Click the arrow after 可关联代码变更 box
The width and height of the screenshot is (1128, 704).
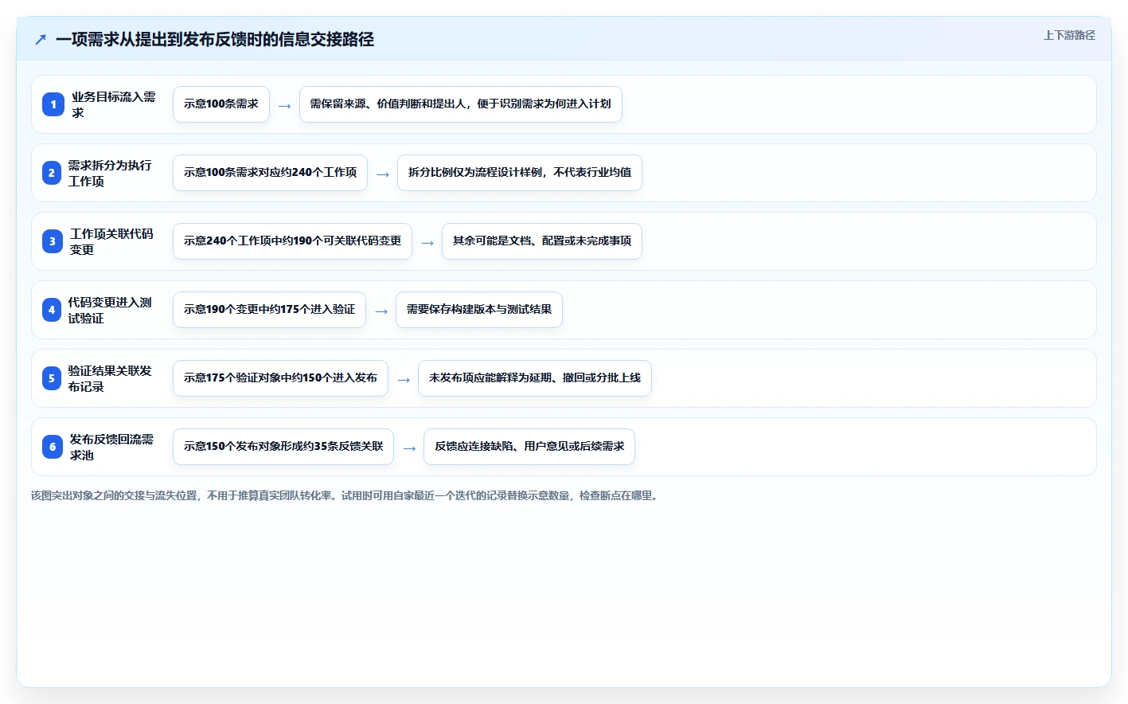pyautogui.click(x=427, y=243)
